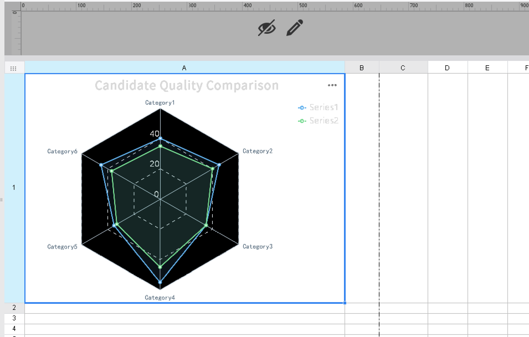Open the chart's three-dots more menu

coord(332,85)
